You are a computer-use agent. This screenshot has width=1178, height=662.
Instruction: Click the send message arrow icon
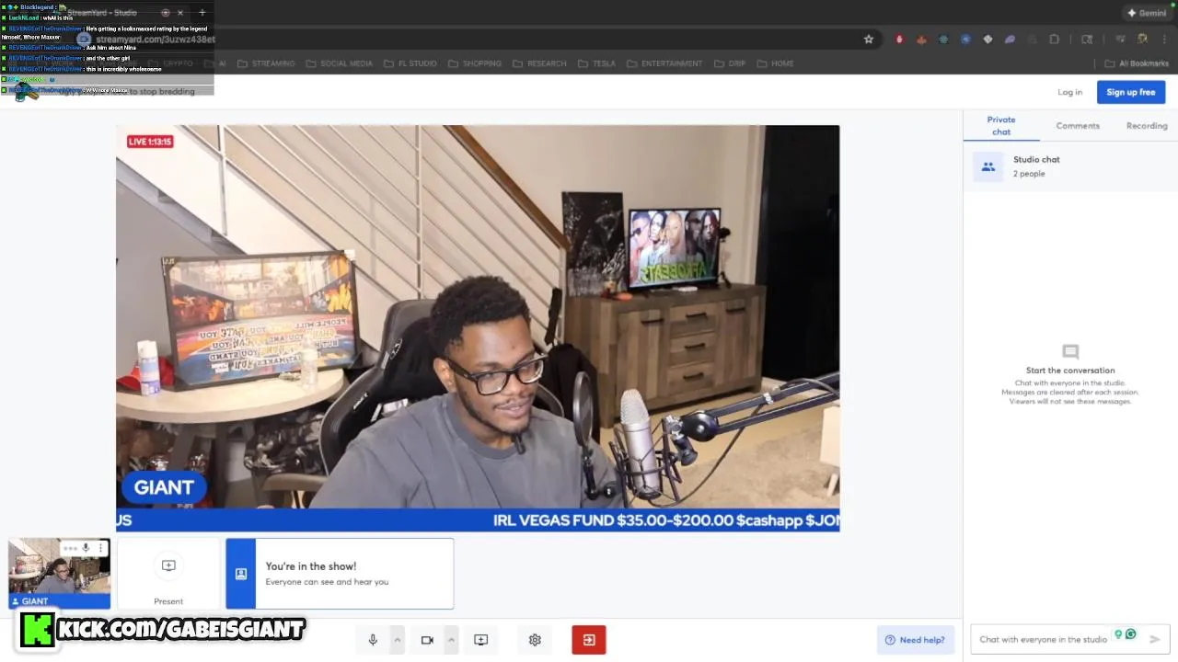tap(1155, 639)
